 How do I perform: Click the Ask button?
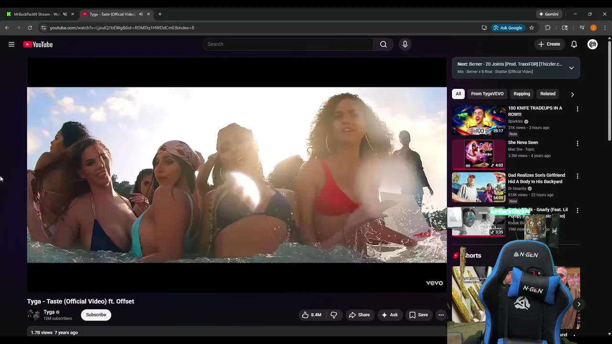[x=389, y=315]
